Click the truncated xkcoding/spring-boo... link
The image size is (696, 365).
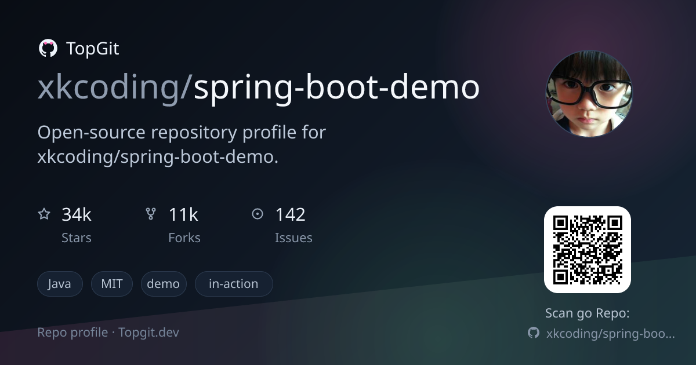pyautogui.click(x=611, y=334)
